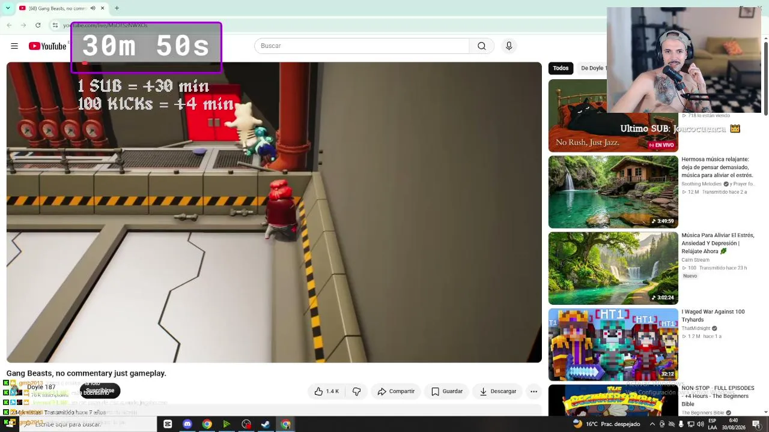Like the video with 1.4 K likes
The image size is (769, 432).
click(326, 391)
